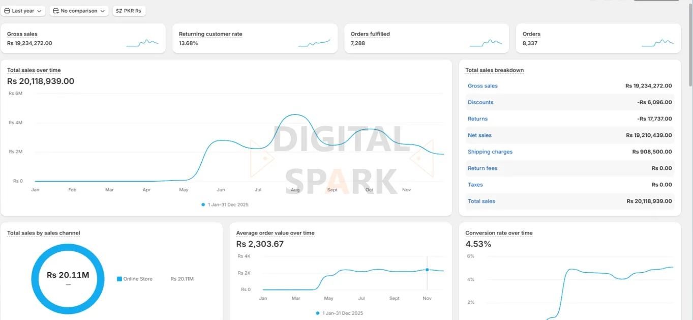Open the Returns breakdown link
The height and width of the screenshot is (320, 693).
(477, 119)
